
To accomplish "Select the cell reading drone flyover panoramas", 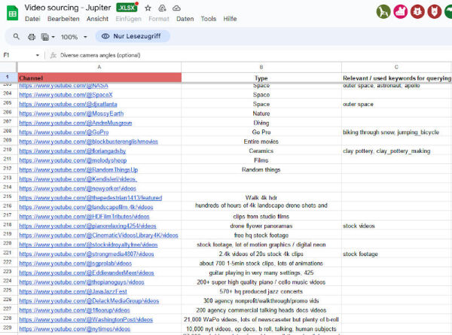I will pyautogui.click(x=261, y=226).
